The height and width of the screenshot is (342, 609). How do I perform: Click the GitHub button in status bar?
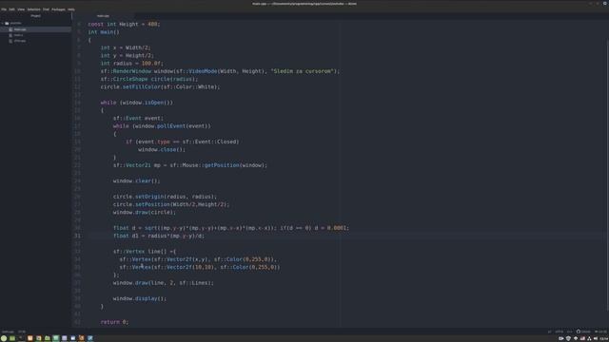coord(583,332)
